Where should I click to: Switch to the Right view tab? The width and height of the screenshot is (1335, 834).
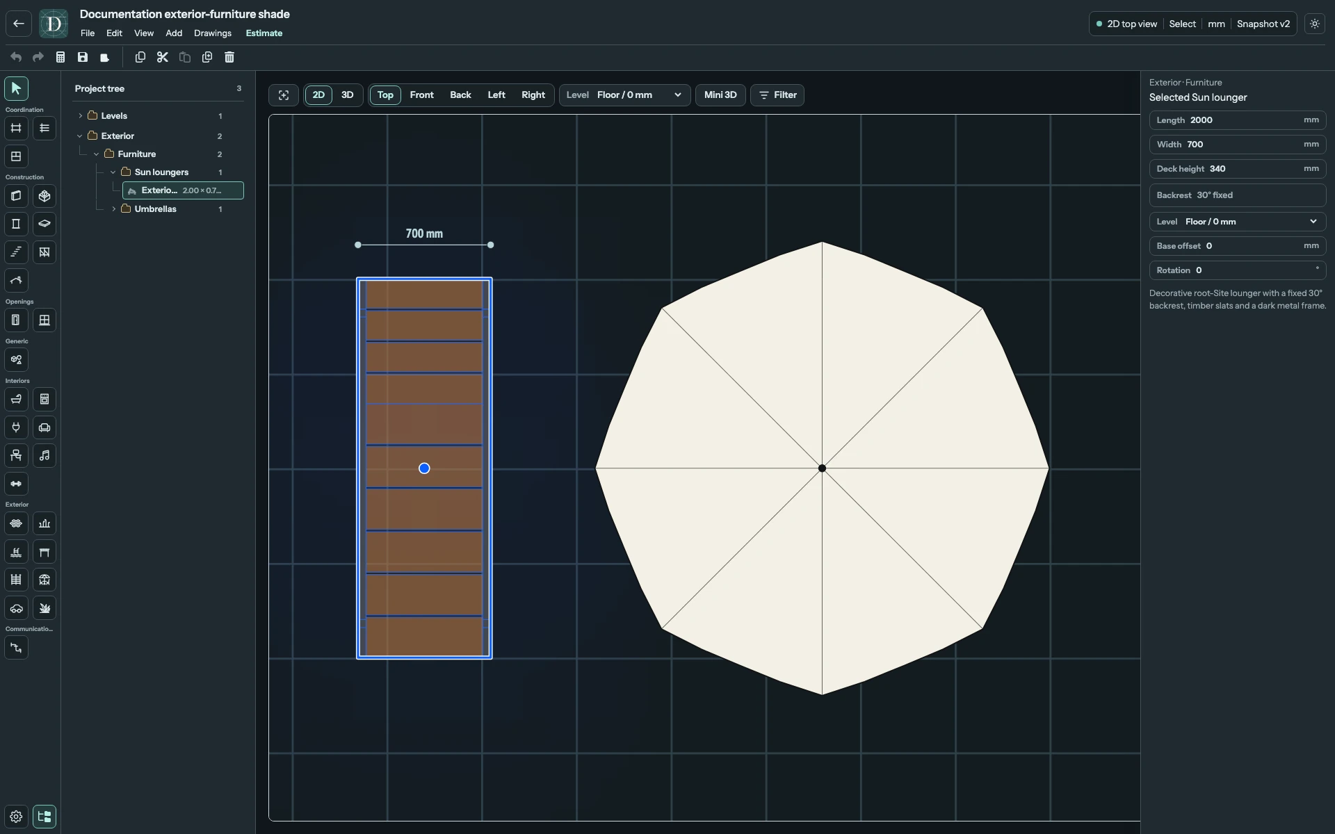tap(533, 95)
